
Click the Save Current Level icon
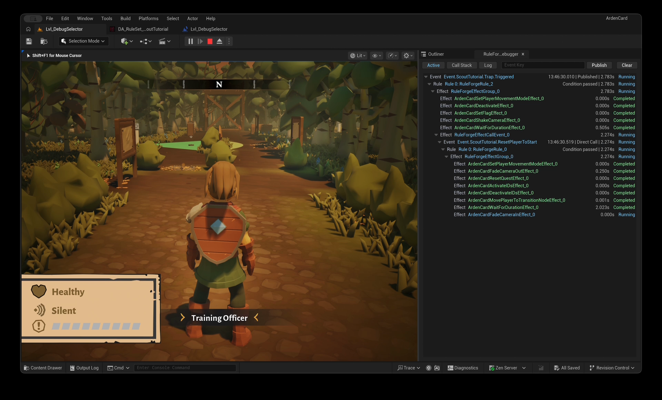[29, 41]
